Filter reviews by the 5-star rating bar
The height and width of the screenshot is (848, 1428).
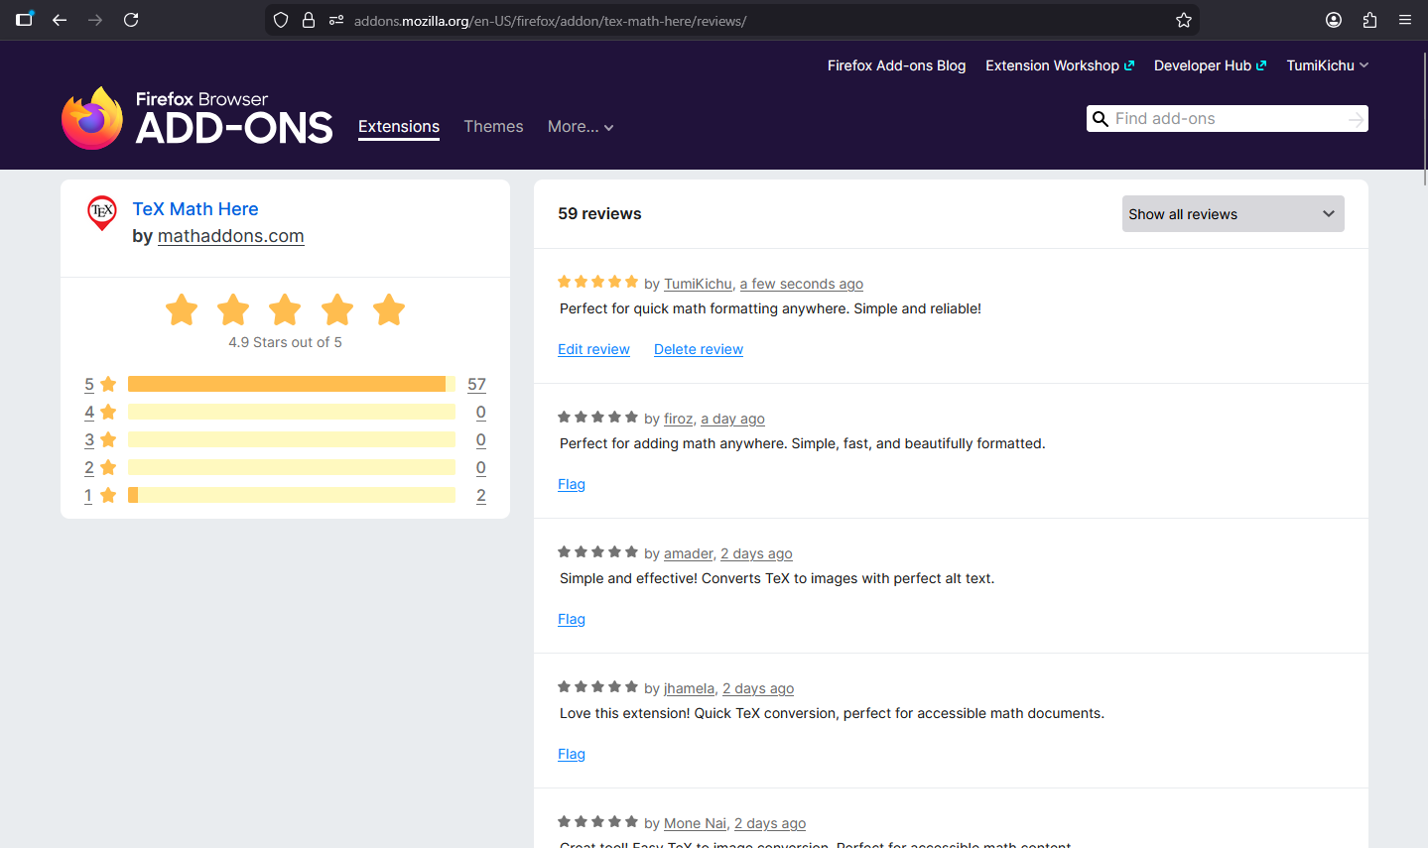292,384
